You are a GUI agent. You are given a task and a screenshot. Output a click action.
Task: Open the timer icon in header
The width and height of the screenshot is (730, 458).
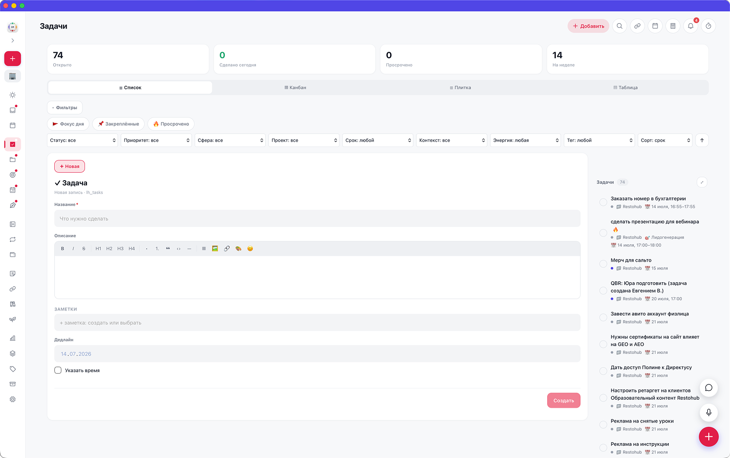point(708,26)
